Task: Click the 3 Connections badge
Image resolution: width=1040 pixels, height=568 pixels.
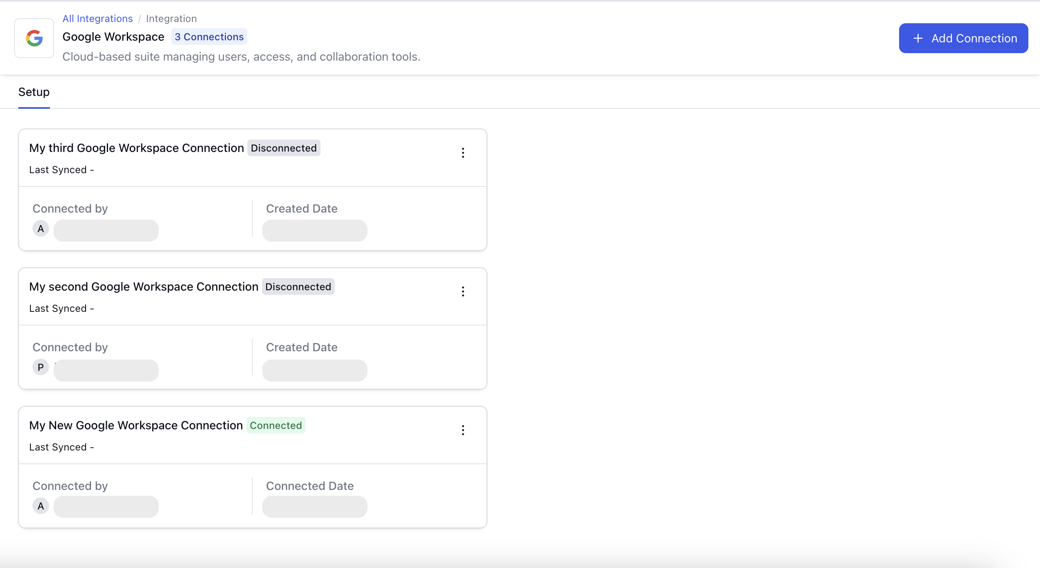Action: 209,37
